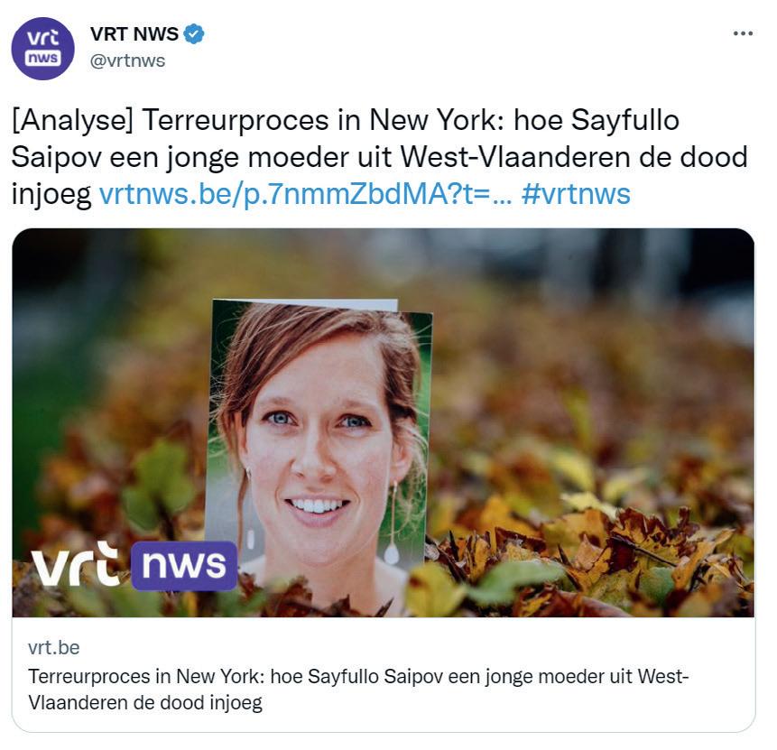Click Vlaanderen de dood injoeg in card footer
This screenshot has width=777, height=750.
pos(145,702)
